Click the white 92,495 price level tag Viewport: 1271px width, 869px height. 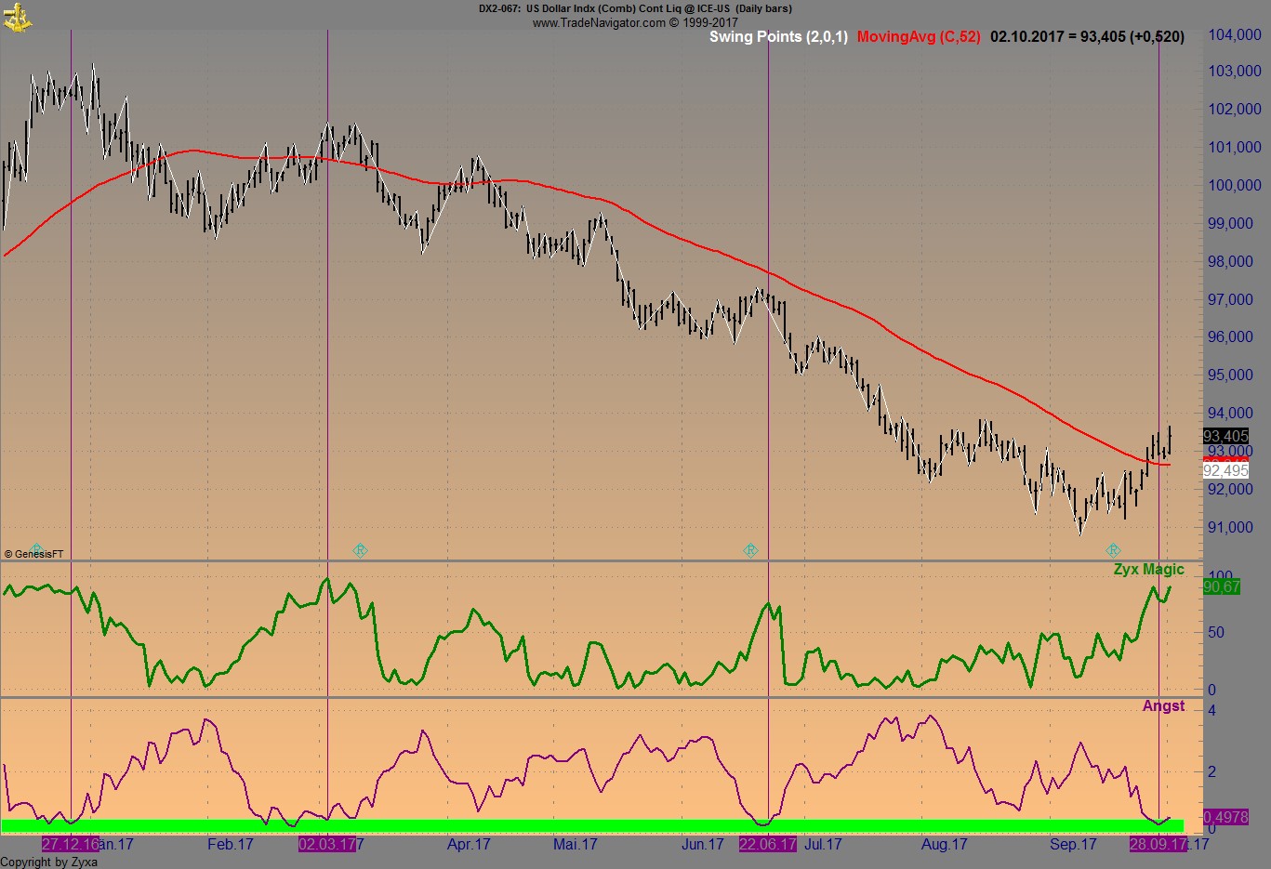pos(1226,470)
